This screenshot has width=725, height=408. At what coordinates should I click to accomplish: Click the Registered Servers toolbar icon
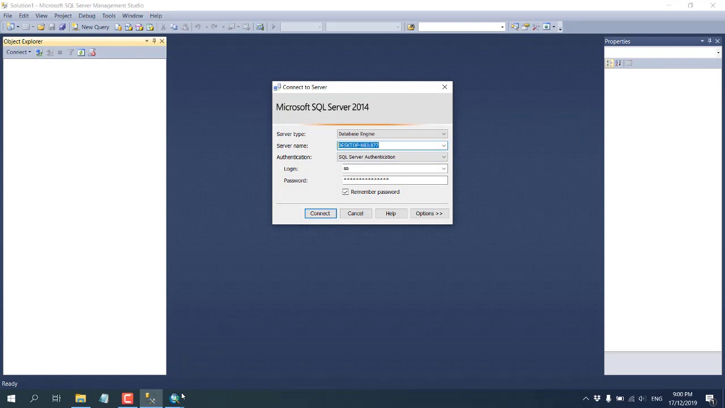[x=515, y=27]
